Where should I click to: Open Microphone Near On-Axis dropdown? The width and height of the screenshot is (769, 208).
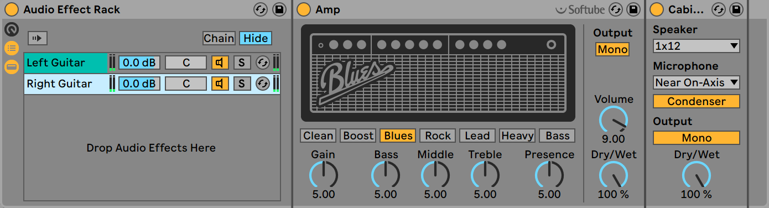[697, 82]
